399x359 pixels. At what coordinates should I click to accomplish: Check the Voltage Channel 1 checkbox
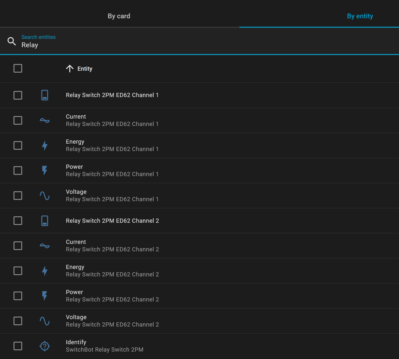click(18, 196)
